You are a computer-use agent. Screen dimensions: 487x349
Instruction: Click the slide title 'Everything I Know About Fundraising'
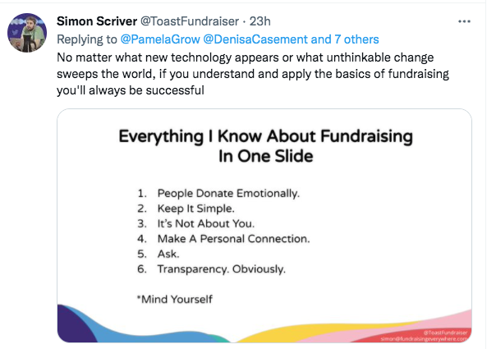coord(265,136)
